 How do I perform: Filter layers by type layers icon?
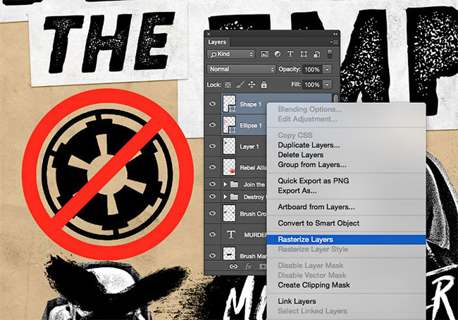pyautogui.click(x=290, y=54)
